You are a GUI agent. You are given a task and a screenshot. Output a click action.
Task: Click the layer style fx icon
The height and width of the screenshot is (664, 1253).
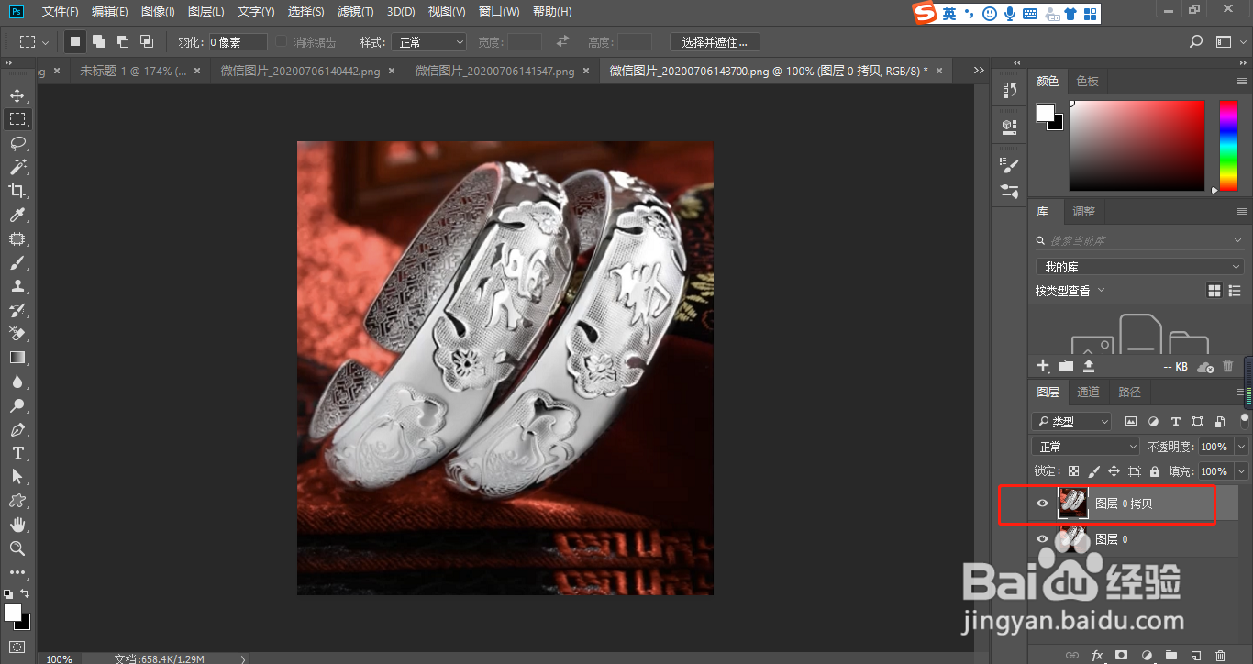tap(1097, 655)
